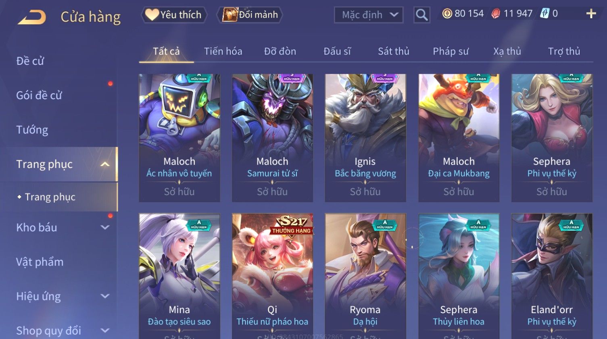Open Tướng in the sidebar
607x339 pixels.
click(32, 130)
